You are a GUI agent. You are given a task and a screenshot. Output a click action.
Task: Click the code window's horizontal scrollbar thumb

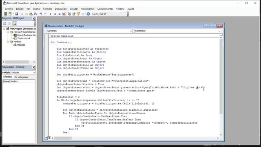[63, 138]
